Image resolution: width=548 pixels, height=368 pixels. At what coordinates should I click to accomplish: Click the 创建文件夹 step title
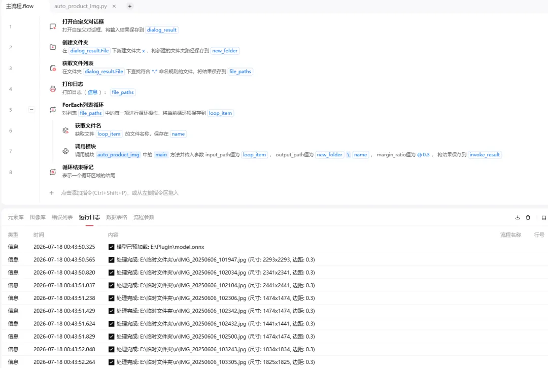click(x=75, y=42)
